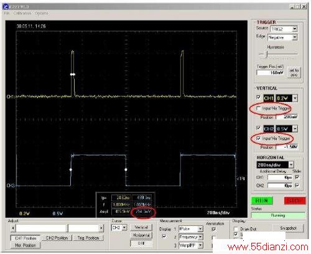Select the CH2 Position adjust button
This screenshot has height=254, width=311.
[57, 238]
